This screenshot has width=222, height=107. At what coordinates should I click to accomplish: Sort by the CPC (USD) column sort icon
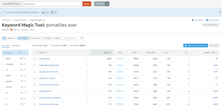coord(156,53)
